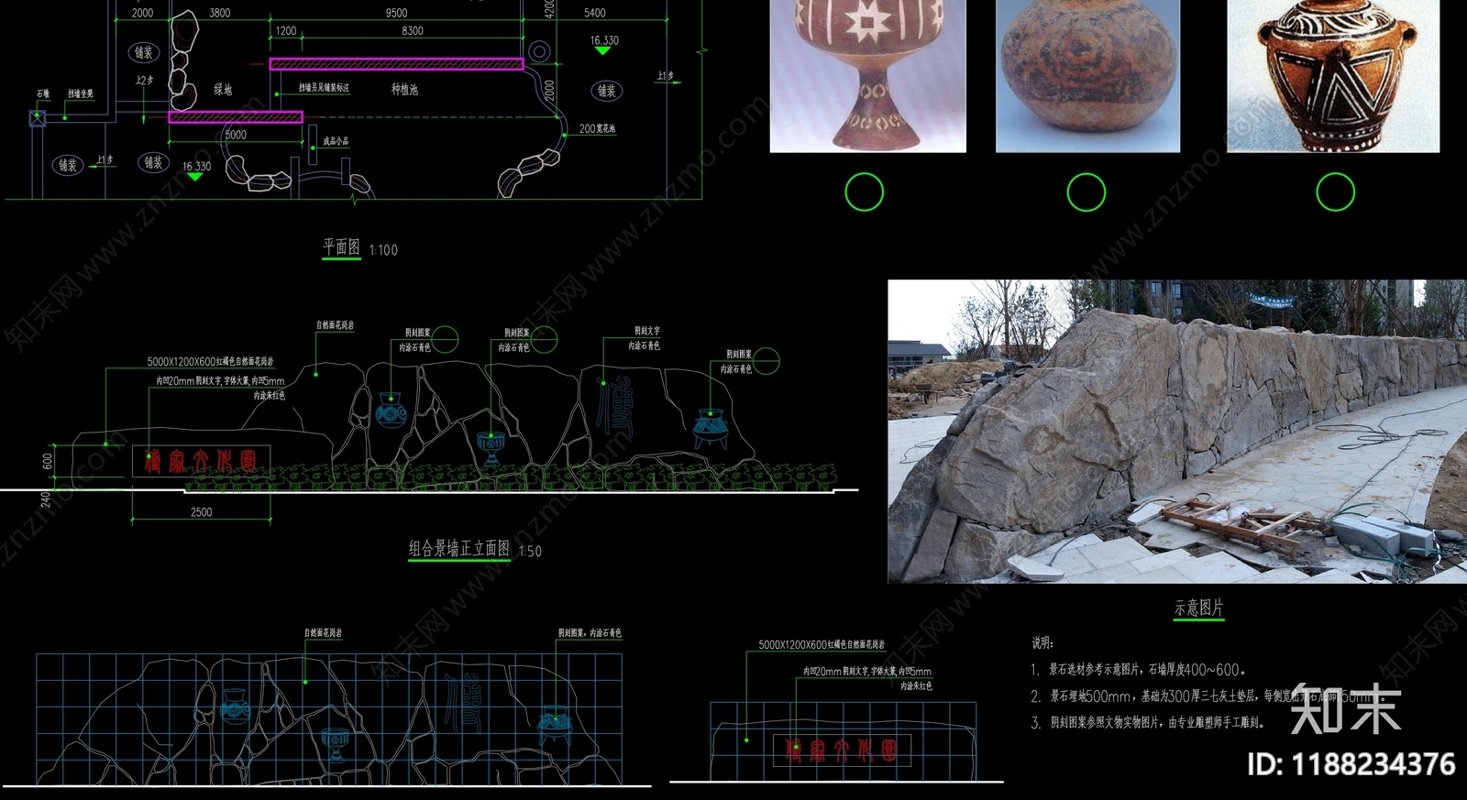This screenshot has width=1467, height=800.
Task: Select the short lower magenta hatched wall
Action: 236,117
